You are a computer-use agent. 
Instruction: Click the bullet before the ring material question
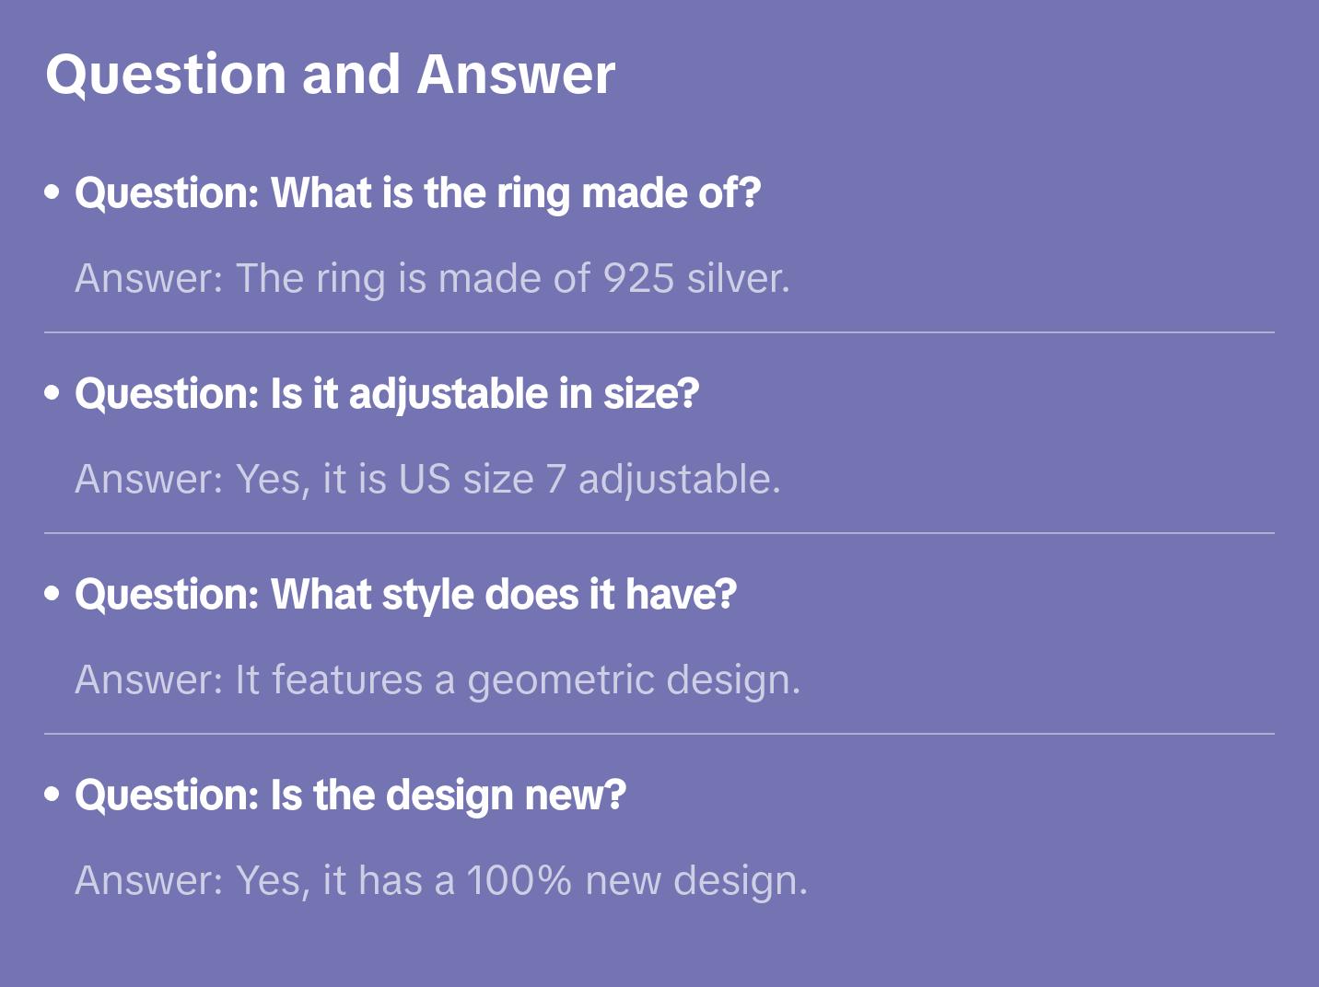[x=53, y=193]
